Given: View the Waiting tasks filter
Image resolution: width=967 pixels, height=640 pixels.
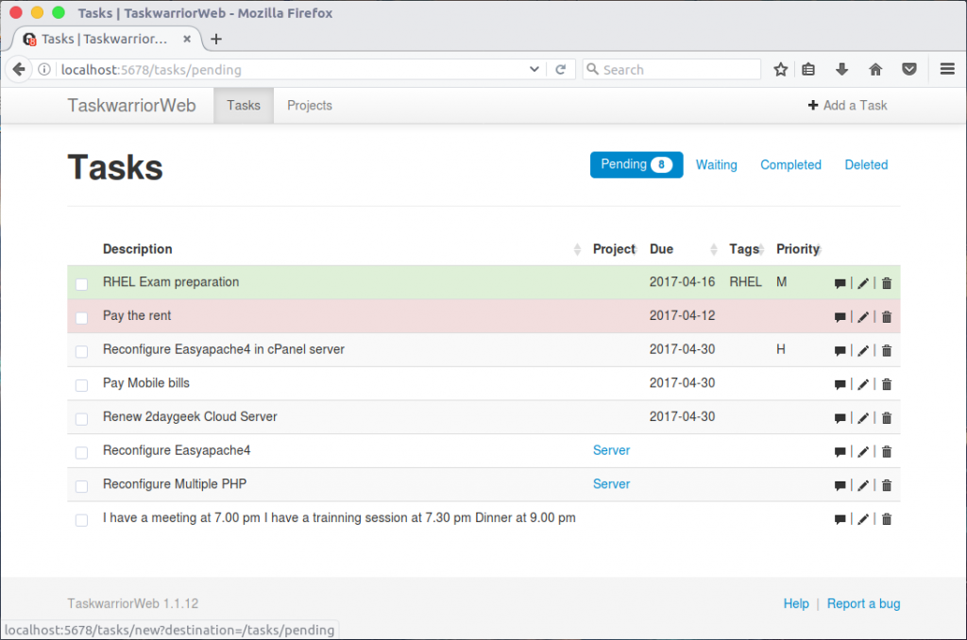Looking at the screenshot, I should click(x=716, y=164).
